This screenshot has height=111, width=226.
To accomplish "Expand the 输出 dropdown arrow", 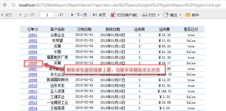I will tap(180, 15).
